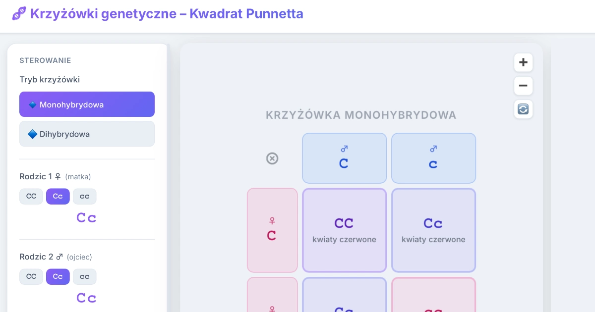Image resolution: width=595 pixels, height=312 pixels.
Task: Click the purple Cc genotype display under Rodzic 1
Action: click(x=86, y=217)
